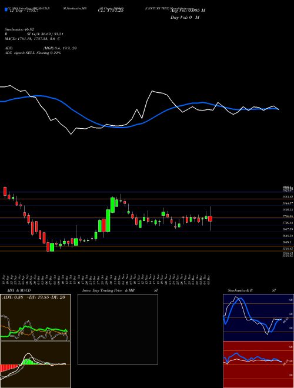Click the CL closing price text
The image size is (294, 388).
tap(111, 11)
